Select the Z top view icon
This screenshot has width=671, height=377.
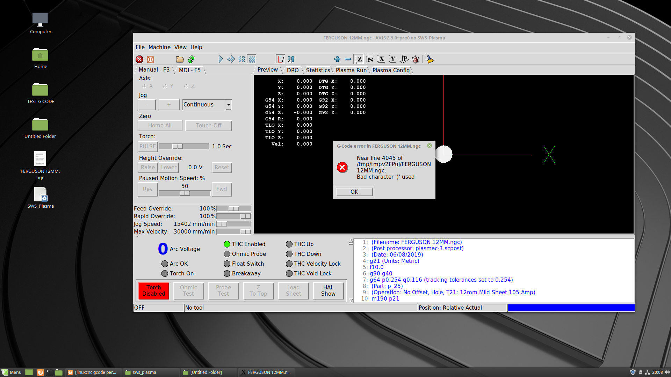click(359, 59)
